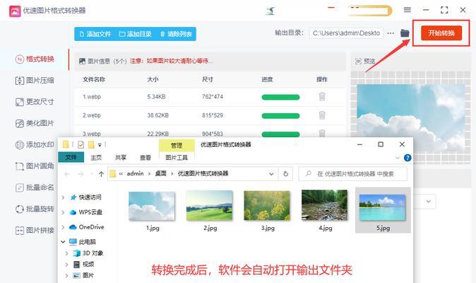Click 桌面 in the address breadcrumb
This screenshot has width=476, height=283.
(x=160, y=173)
